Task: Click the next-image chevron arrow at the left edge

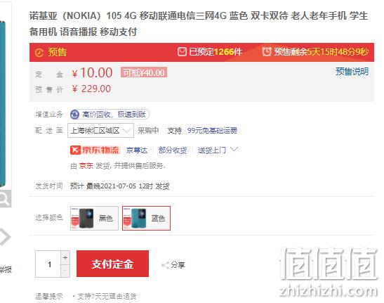Action: [x=5, y=236]
